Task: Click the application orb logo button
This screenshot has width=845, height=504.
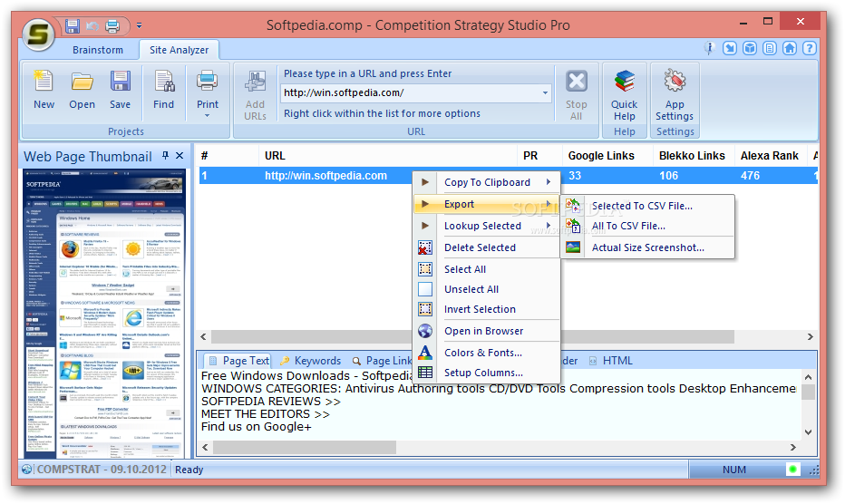Action: pos(38,34)
